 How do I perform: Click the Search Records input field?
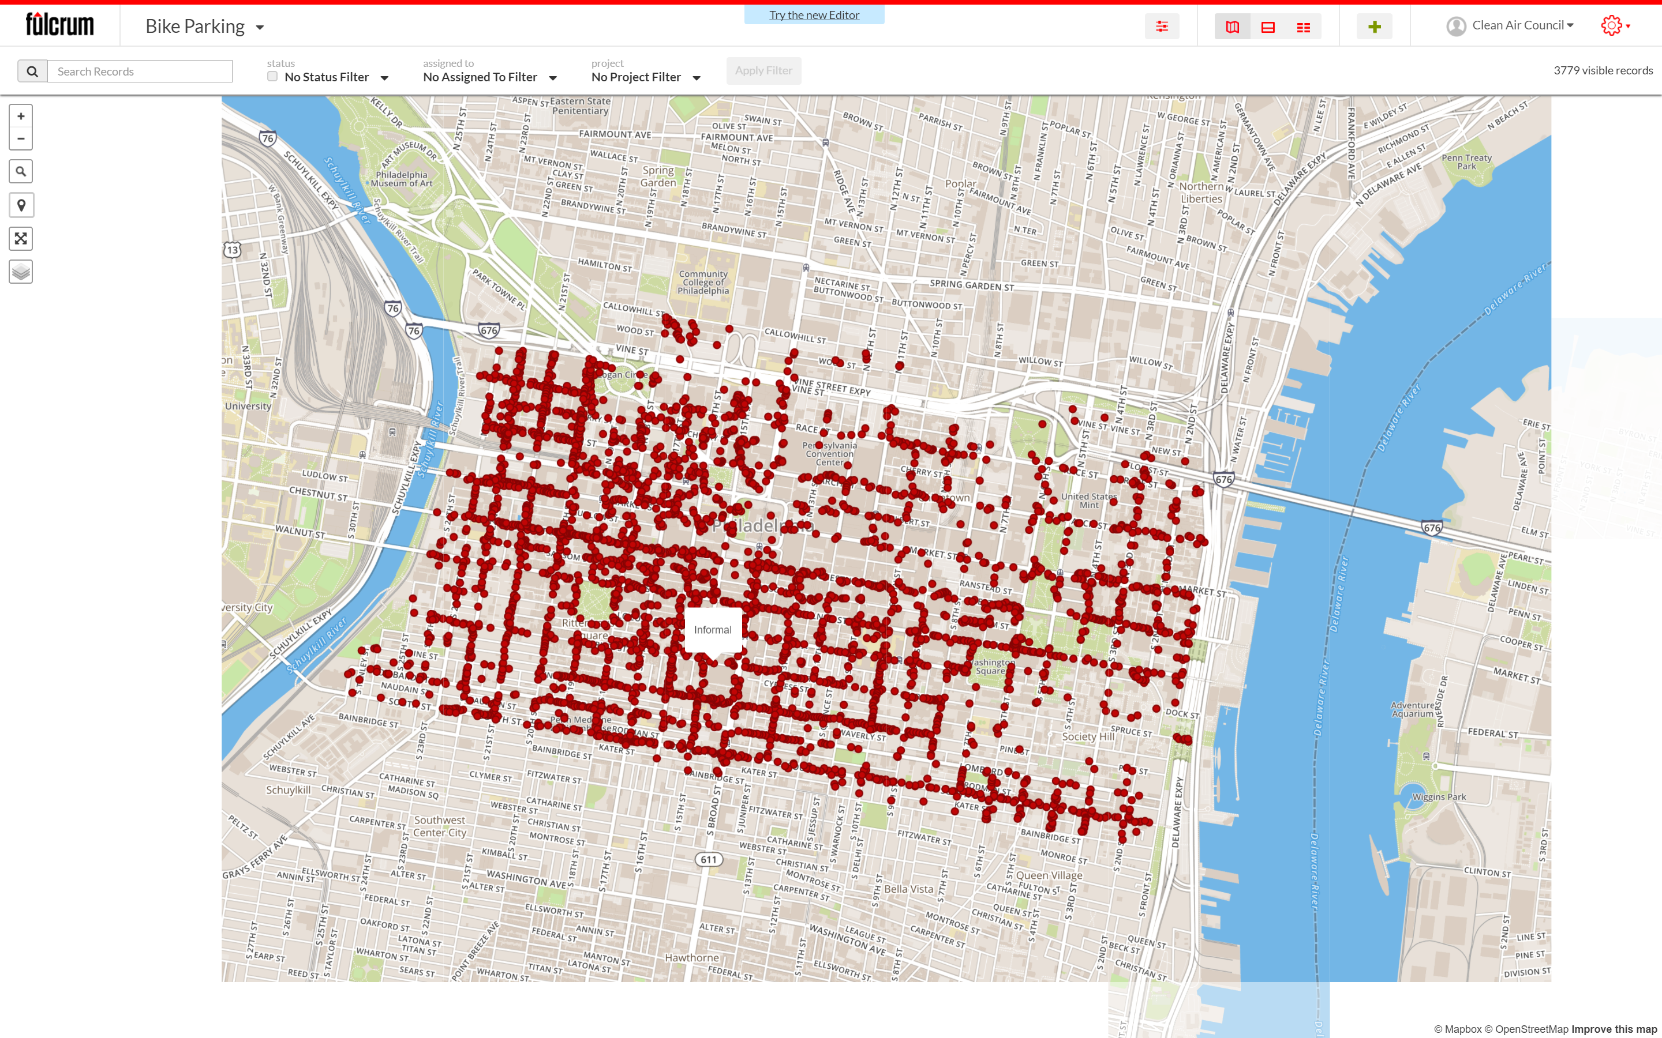click(140, 72)
